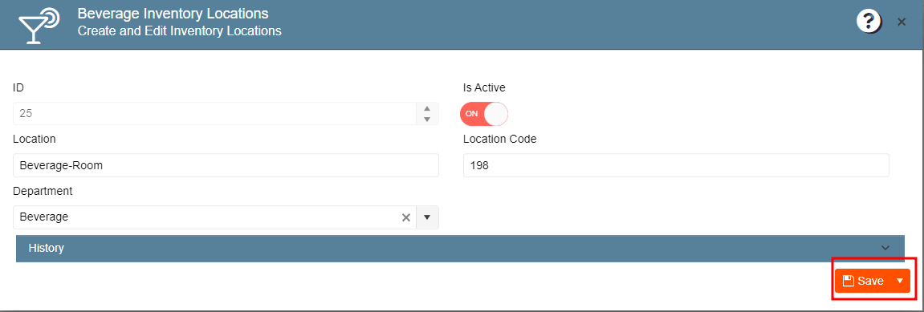Click the Location Code label

499,139
